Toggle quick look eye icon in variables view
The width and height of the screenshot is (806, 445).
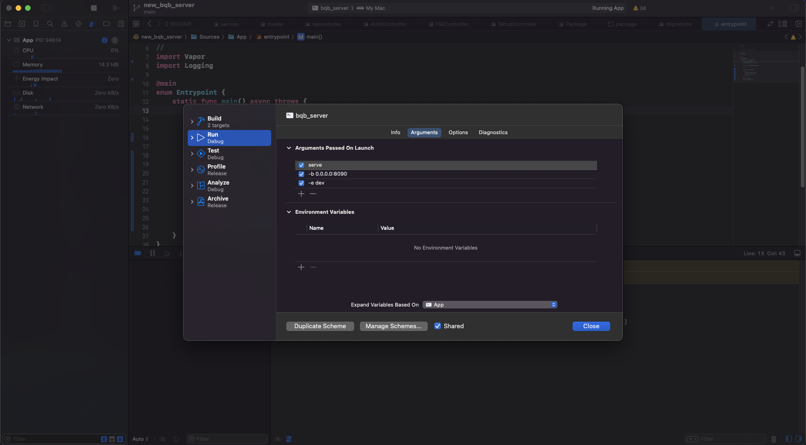point(163,439)
